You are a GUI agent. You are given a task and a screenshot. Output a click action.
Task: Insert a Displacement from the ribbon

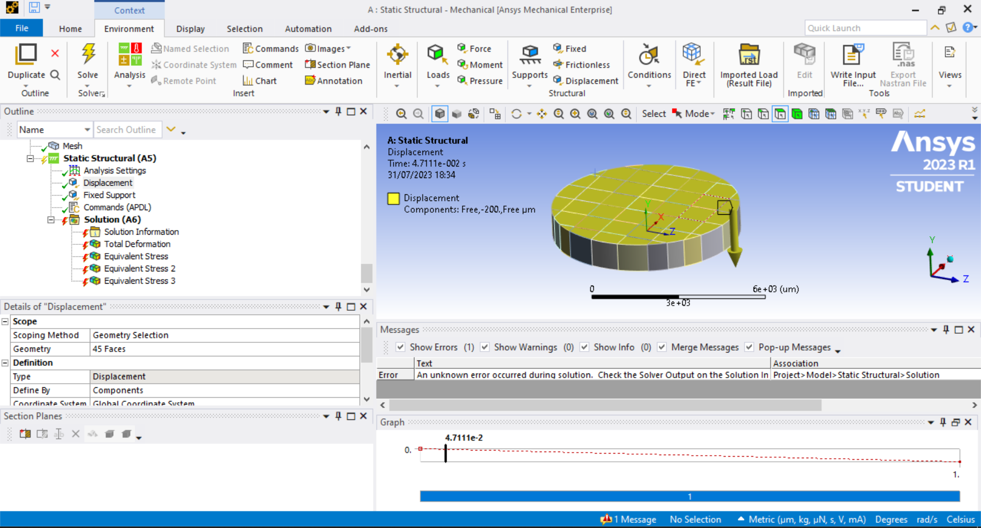586,81
